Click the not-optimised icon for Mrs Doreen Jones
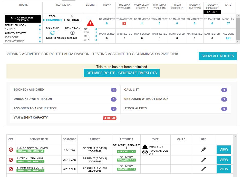The image size is (242, 177). [x=11, y=150]
